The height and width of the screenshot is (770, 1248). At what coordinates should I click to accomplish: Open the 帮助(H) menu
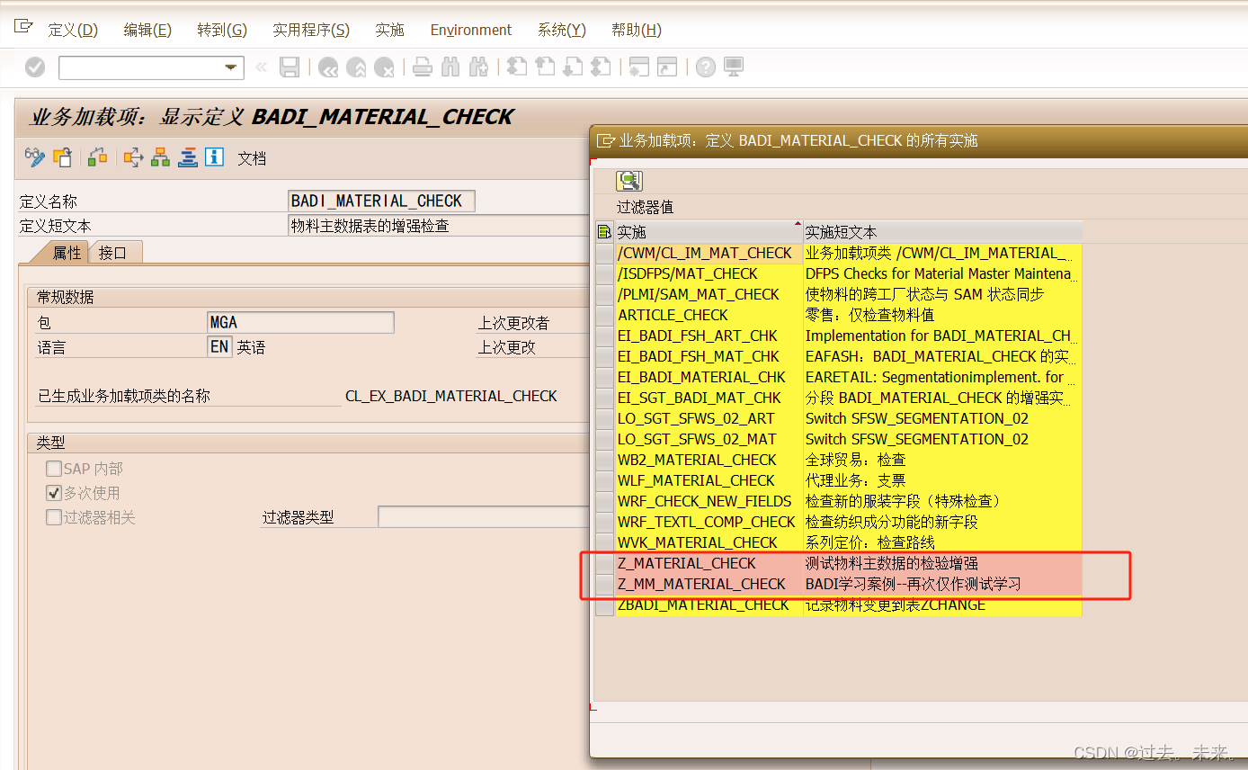coord(637,30)
